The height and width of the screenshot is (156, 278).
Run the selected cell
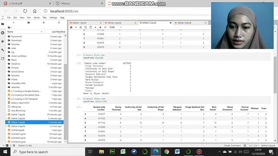point(96,27)
